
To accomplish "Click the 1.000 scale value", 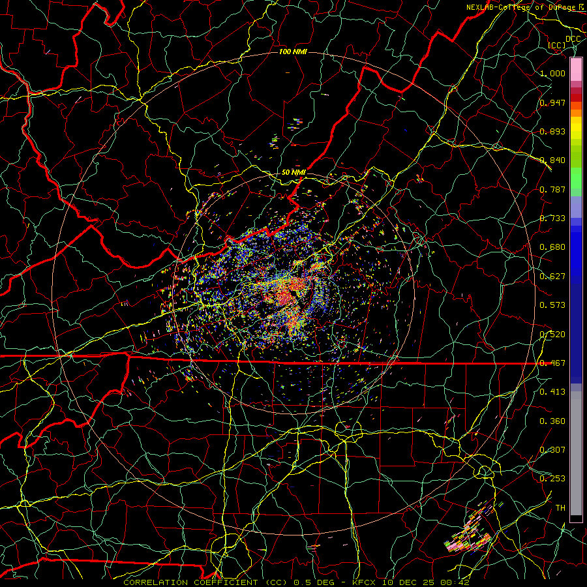I will point(552,73).
